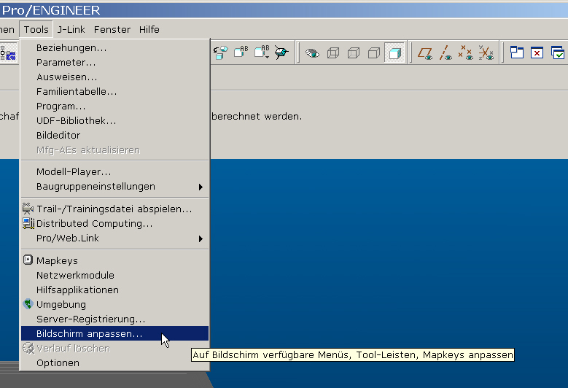Viewport: 568px width, 388px height.
Task: Click the eye-shaped enhanced display icon
Action: [312, 53]
